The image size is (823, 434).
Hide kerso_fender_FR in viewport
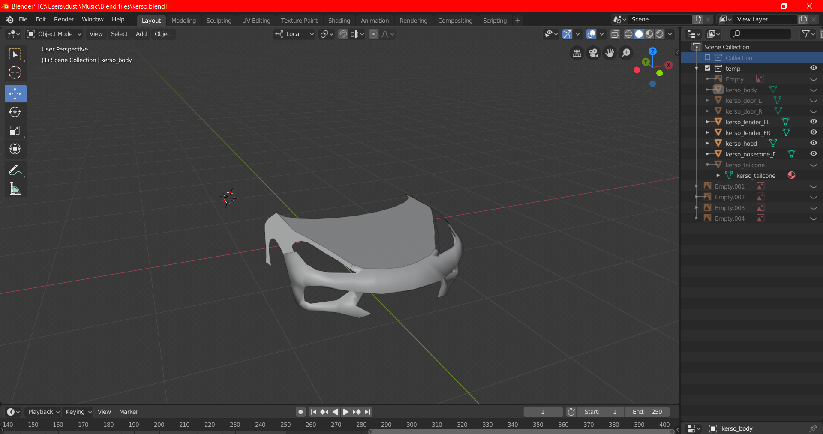pos(813,132)
